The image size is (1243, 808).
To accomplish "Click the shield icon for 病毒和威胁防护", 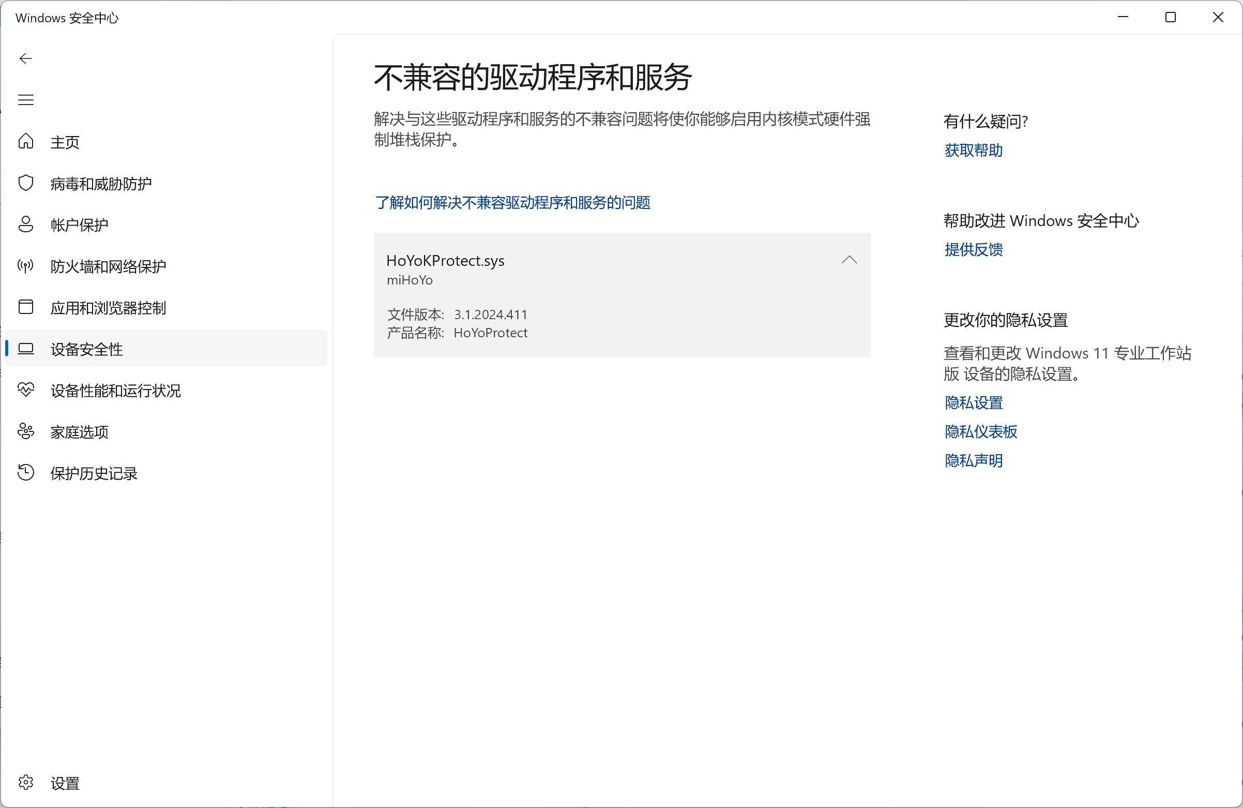I will tap(25, 183).
